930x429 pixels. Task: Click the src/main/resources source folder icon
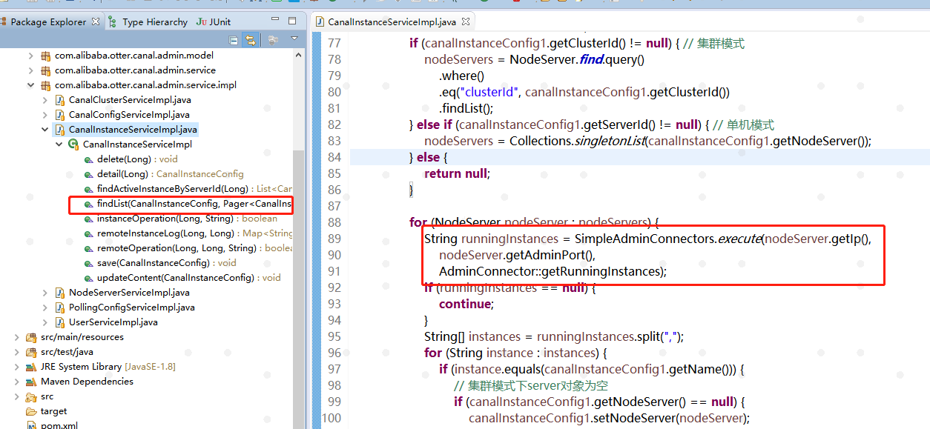coord(31,337)
